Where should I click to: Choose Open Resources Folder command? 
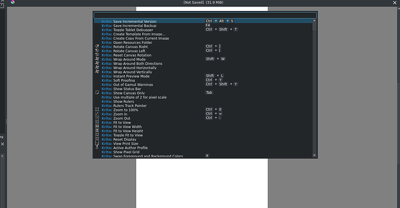[203, 42]
